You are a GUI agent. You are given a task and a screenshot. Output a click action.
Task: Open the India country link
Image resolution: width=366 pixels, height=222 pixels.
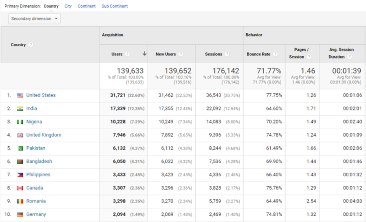point(31,109)
